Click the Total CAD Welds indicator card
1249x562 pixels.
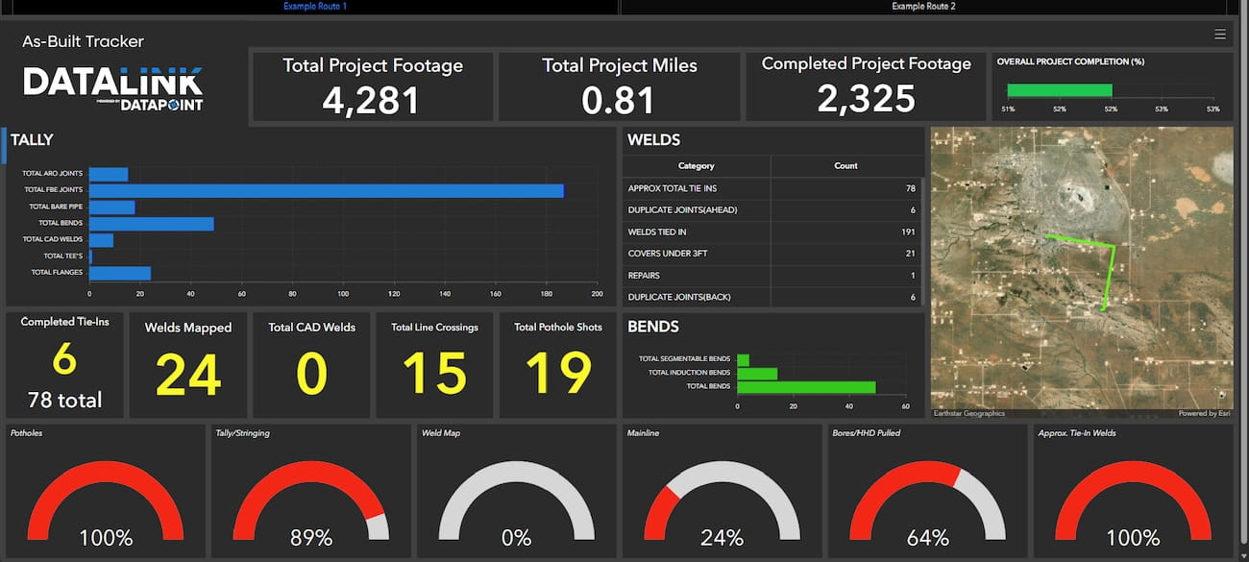[x=312, y=364]
